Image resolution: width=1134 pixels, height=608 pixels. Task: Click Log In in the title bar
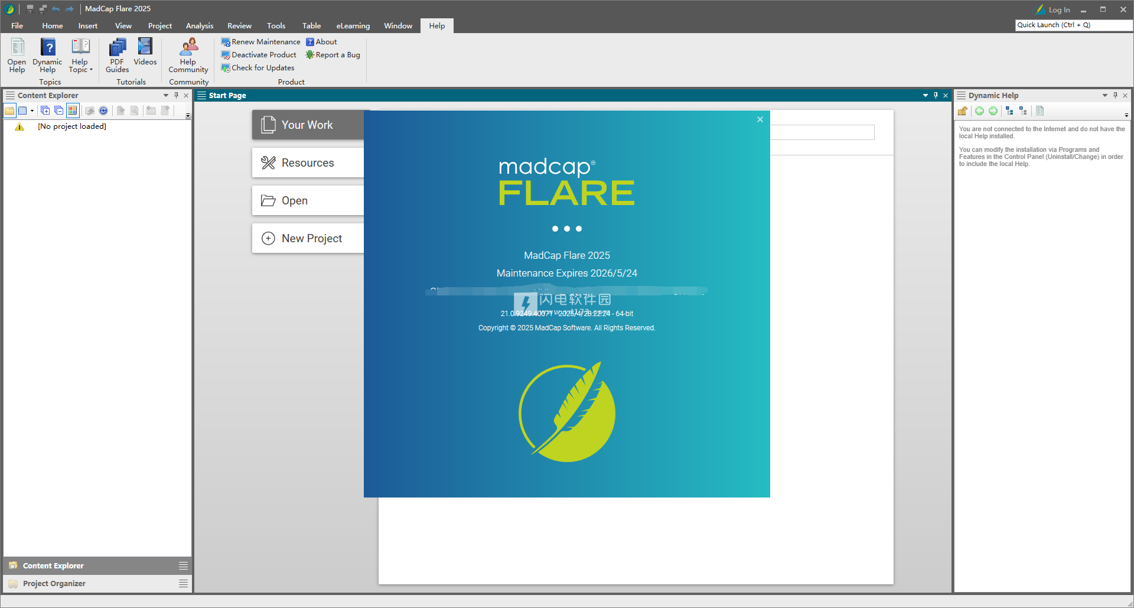tap(1053, 9)
